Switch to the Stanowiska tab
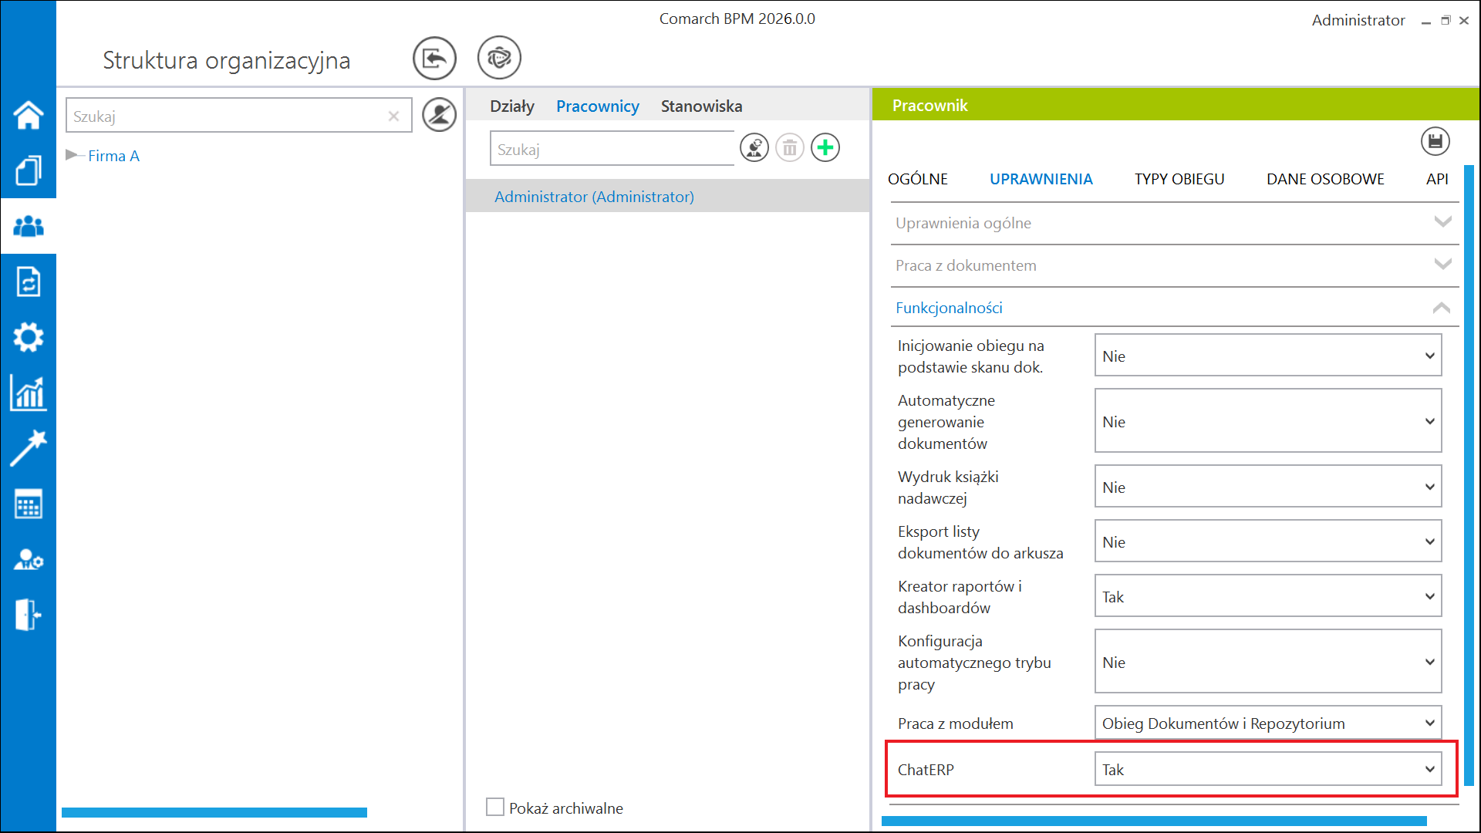The height and width of the screenshot is (833, 1481). 701,106
